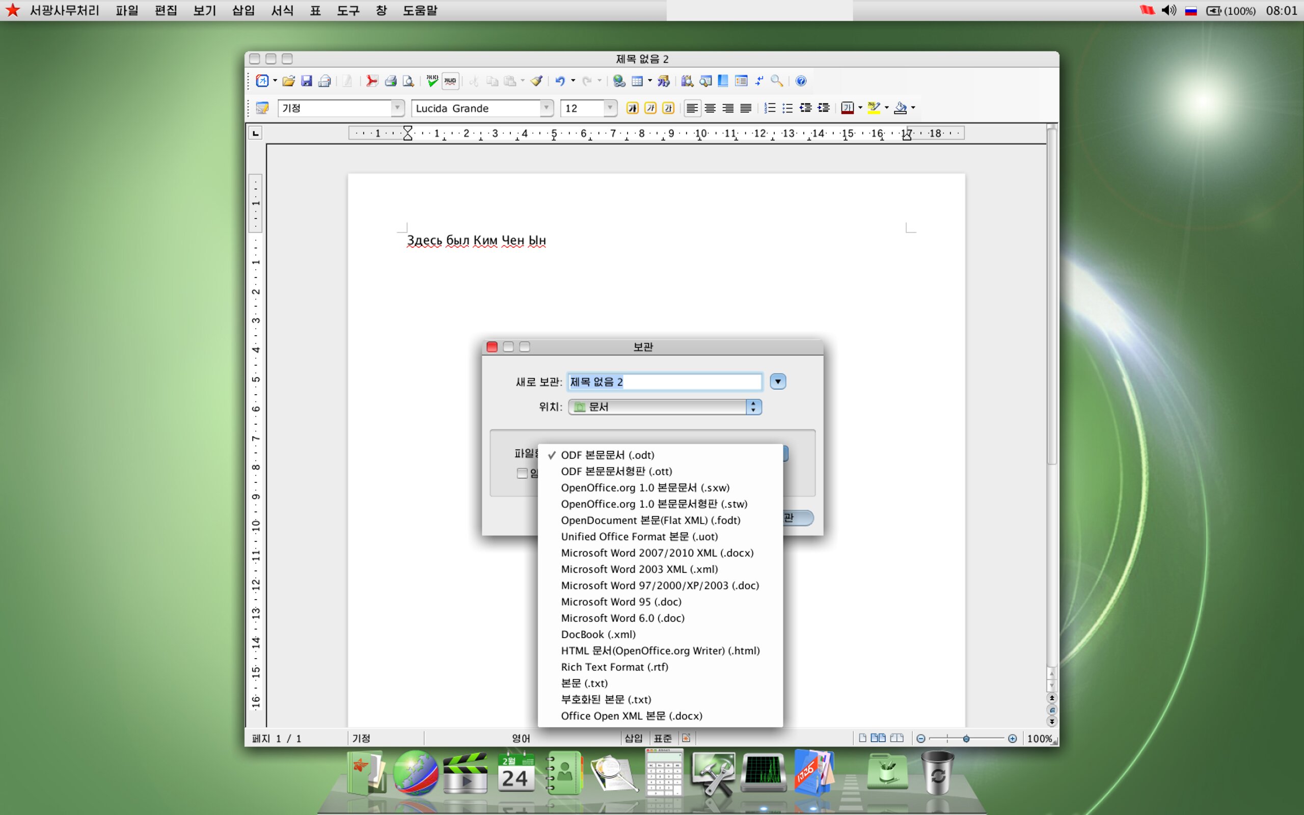Click the export as PDF toolbar icon

(371, 81)
